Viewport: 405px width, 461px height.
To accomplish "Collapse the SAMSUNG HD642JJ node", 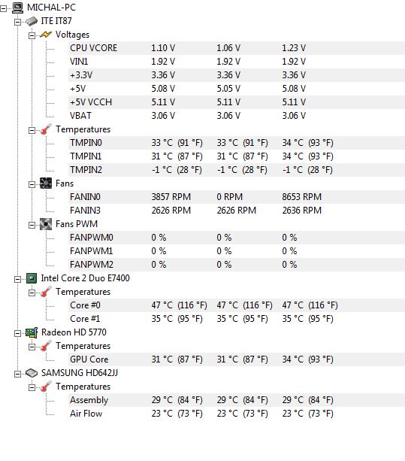I will point(17,375).
